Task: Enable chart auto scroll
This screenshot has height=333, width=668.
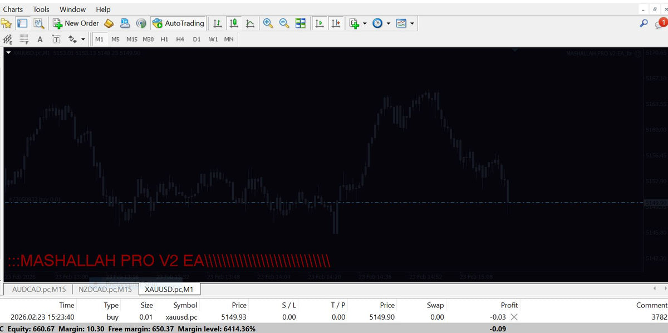Action: (320, 23)
